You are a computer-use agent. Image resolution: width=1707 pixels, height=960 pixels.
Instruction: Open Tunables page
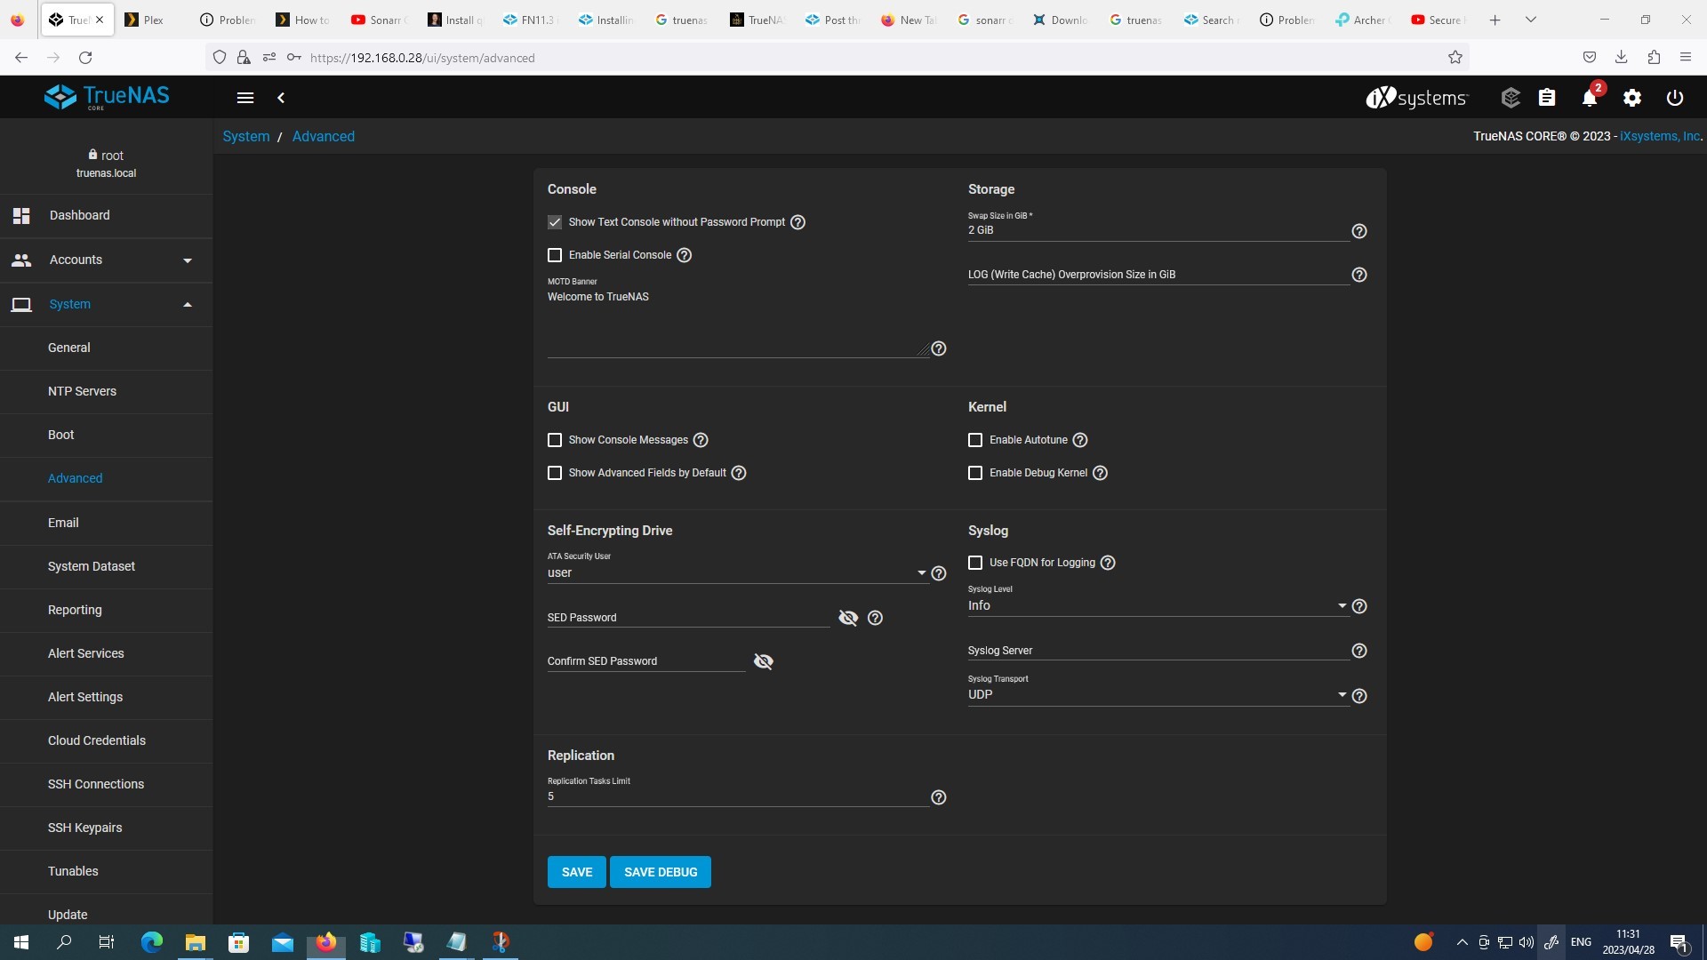click(x=106, y=872)
